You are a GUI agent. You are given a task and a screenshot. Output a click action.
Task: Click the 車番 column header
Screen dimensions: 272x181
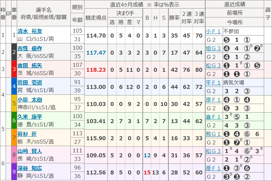14,13
